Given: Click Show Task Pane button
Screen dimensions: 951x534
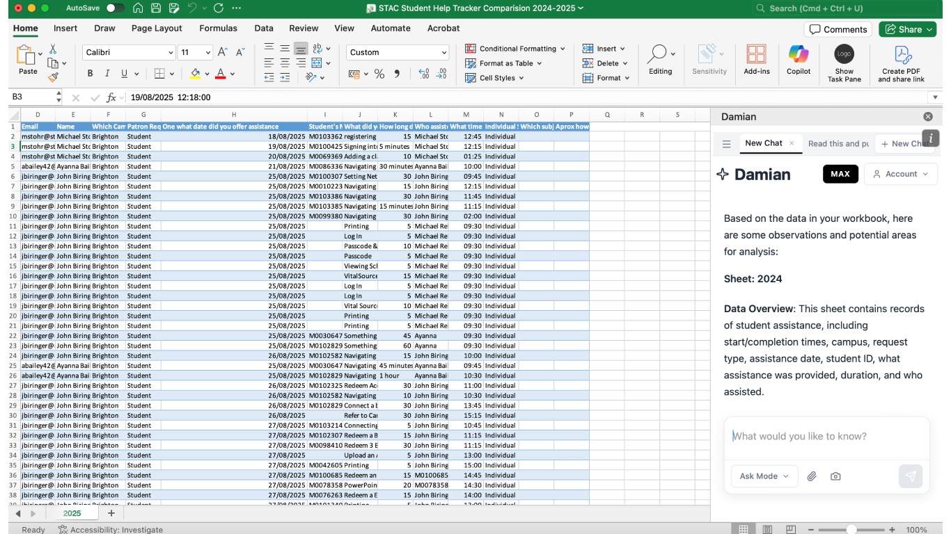Looking at the screenshot, I should [844, 63].
